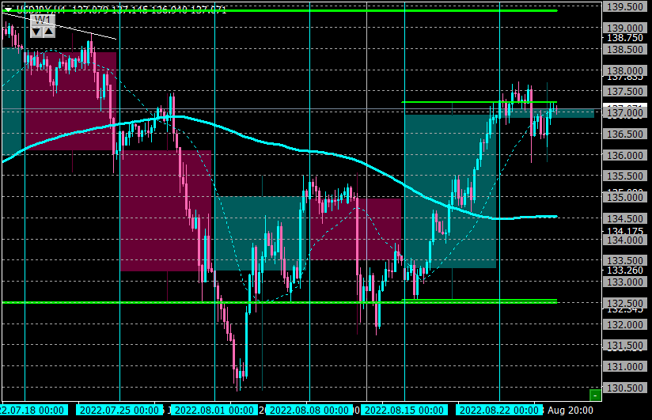Screen dimensions: 652x420
Task: Click the 131.000 price label
Action: (624, 367)
